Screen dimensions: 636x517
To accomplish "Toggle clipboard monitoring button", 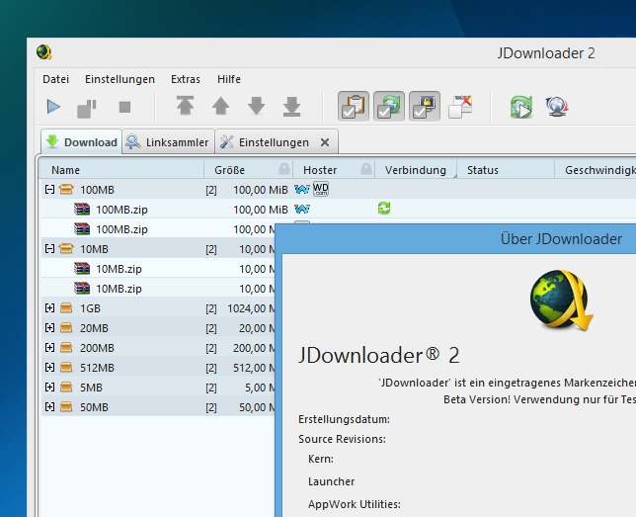I will (354, 107).
